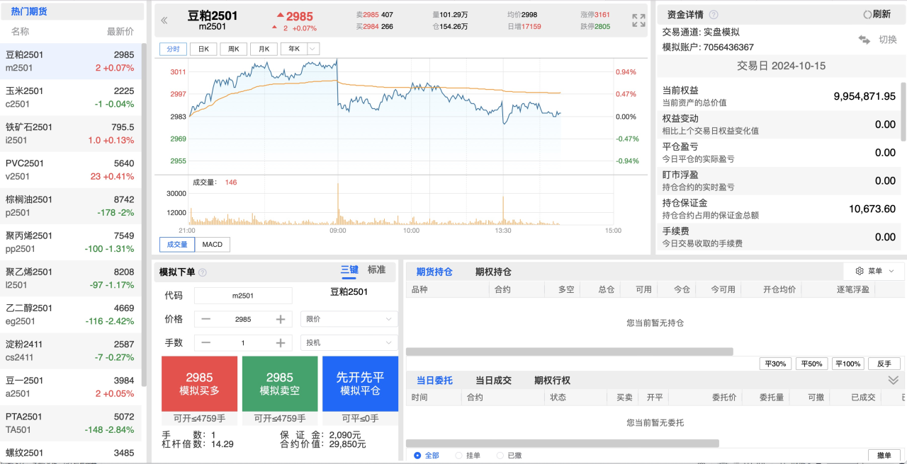Click 平100% button
Image resolution: width=907 pixels, height=464 pixels.
pos(848,364)
